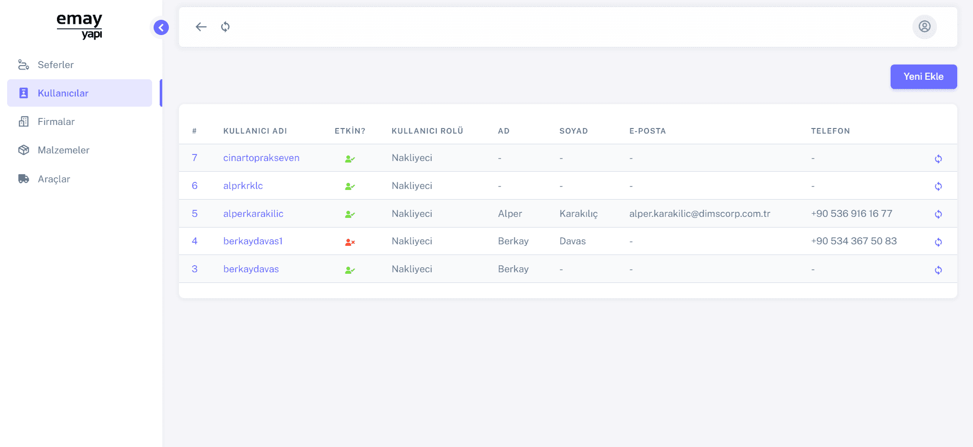The height and width of the screenshot is (447, 973).
Task: Toggle active status icon for alperkarakilic
Action: [x=350, y=214]
